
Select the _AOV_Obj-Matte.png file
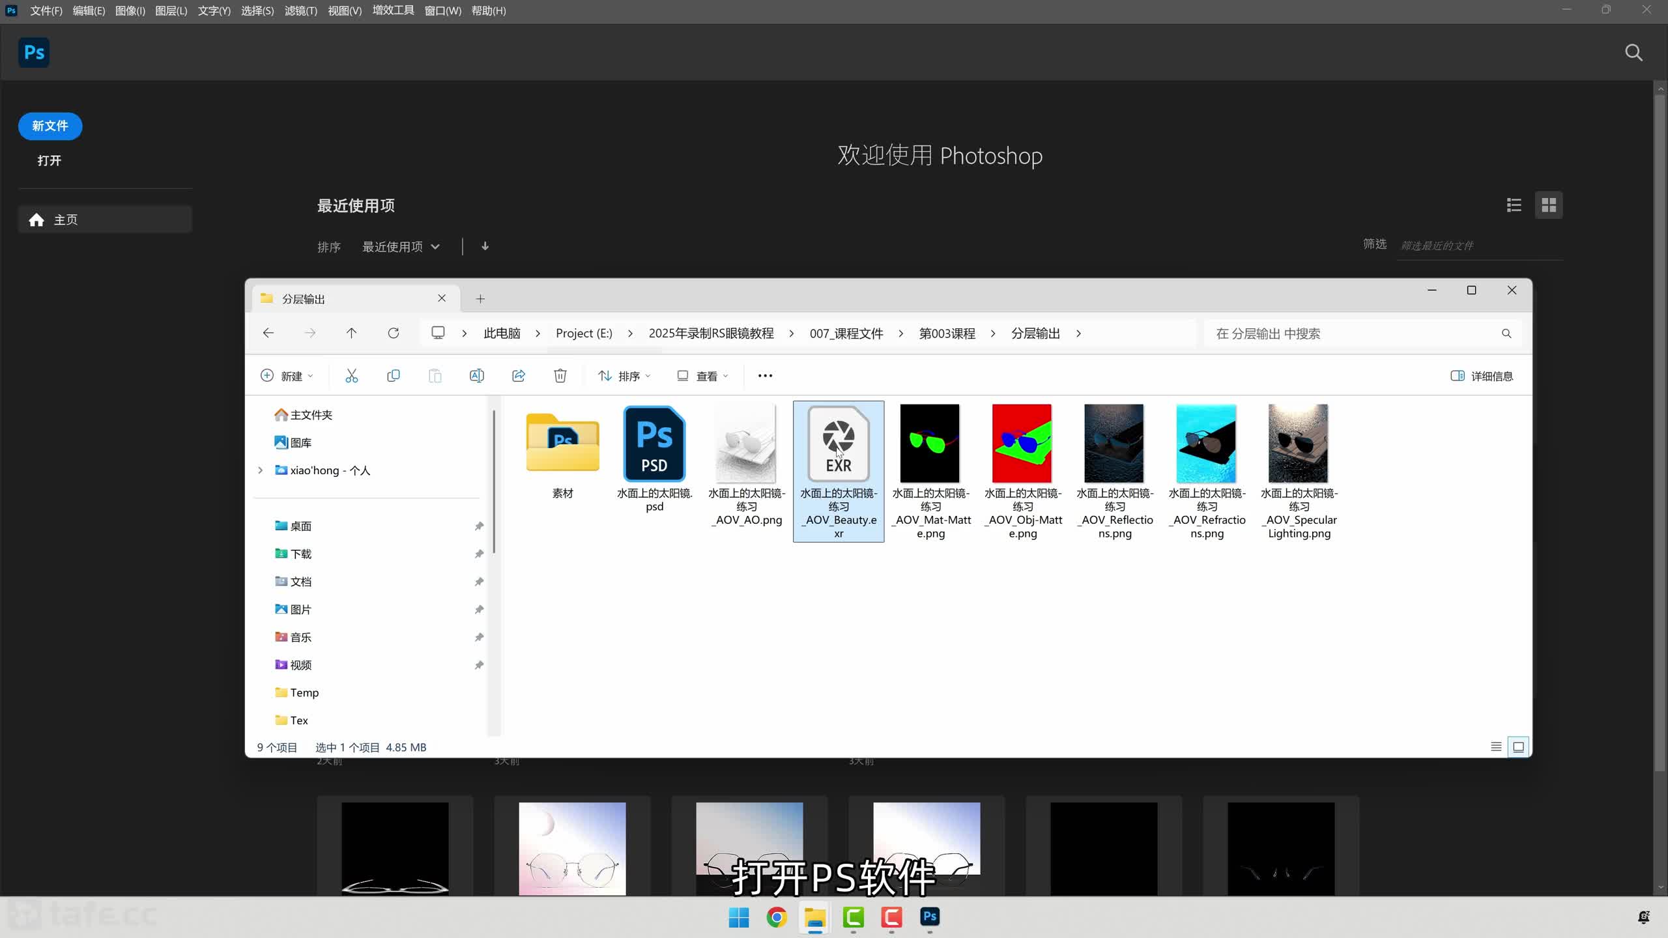click(x=1022, y=472)
